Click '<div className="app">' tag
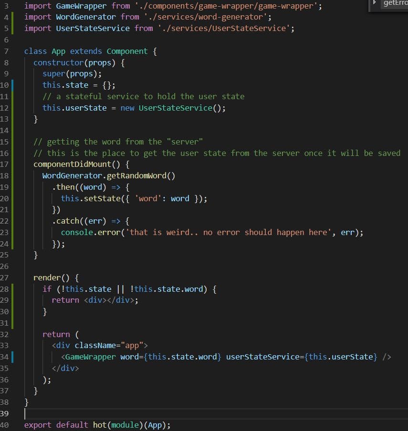Viewport: 408px width, 431px height. (x=100, y=346)
